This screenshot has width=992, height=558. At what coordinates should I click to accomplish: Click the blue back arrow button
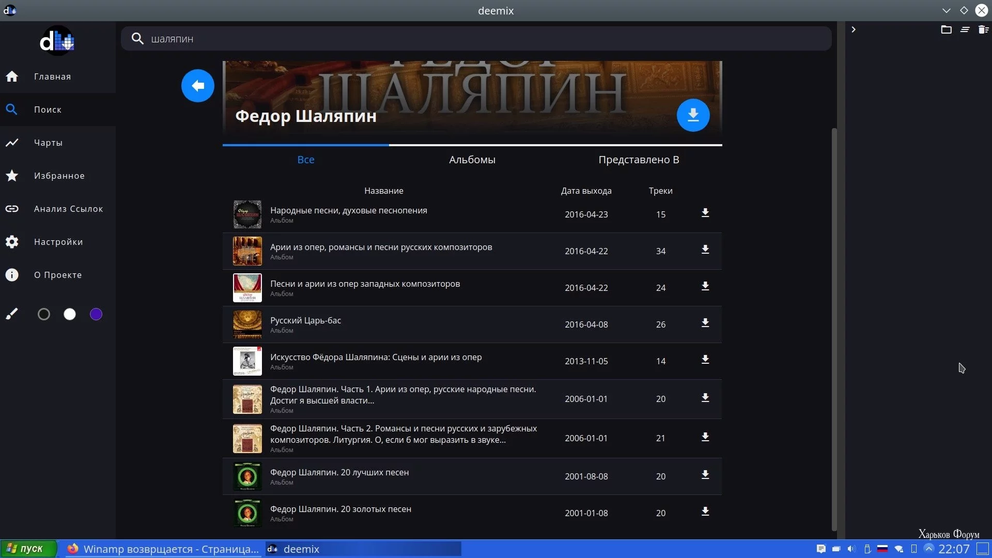(x=197, y=86)
